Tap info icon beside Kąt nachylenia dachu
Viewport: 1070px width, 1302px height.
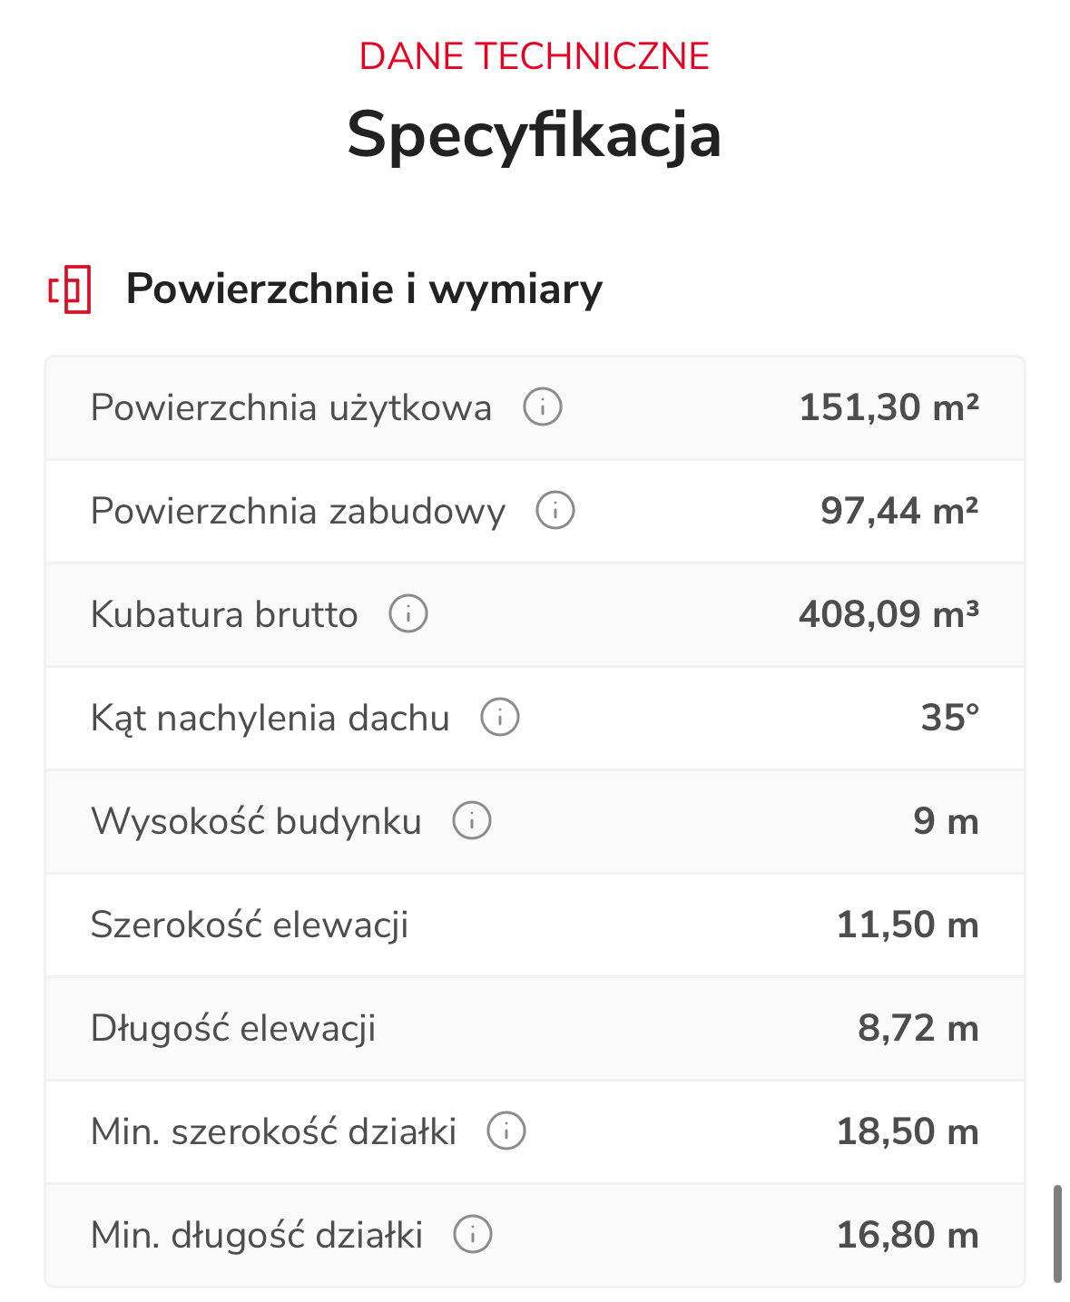[x=500, y=717]
